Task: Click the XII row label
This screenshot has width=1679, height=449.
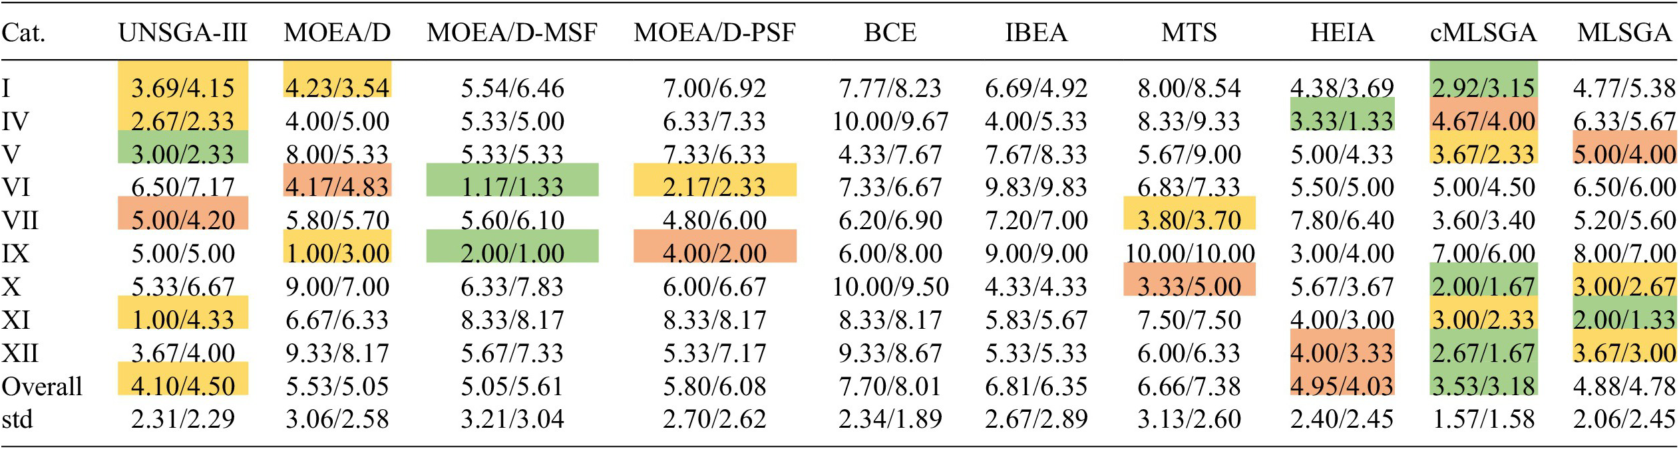Action: point(21,353)
